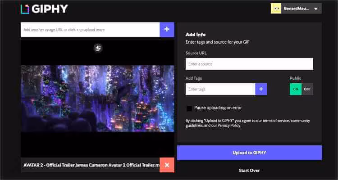Click the stacked frames icon above the preview

tap(98, 48)
